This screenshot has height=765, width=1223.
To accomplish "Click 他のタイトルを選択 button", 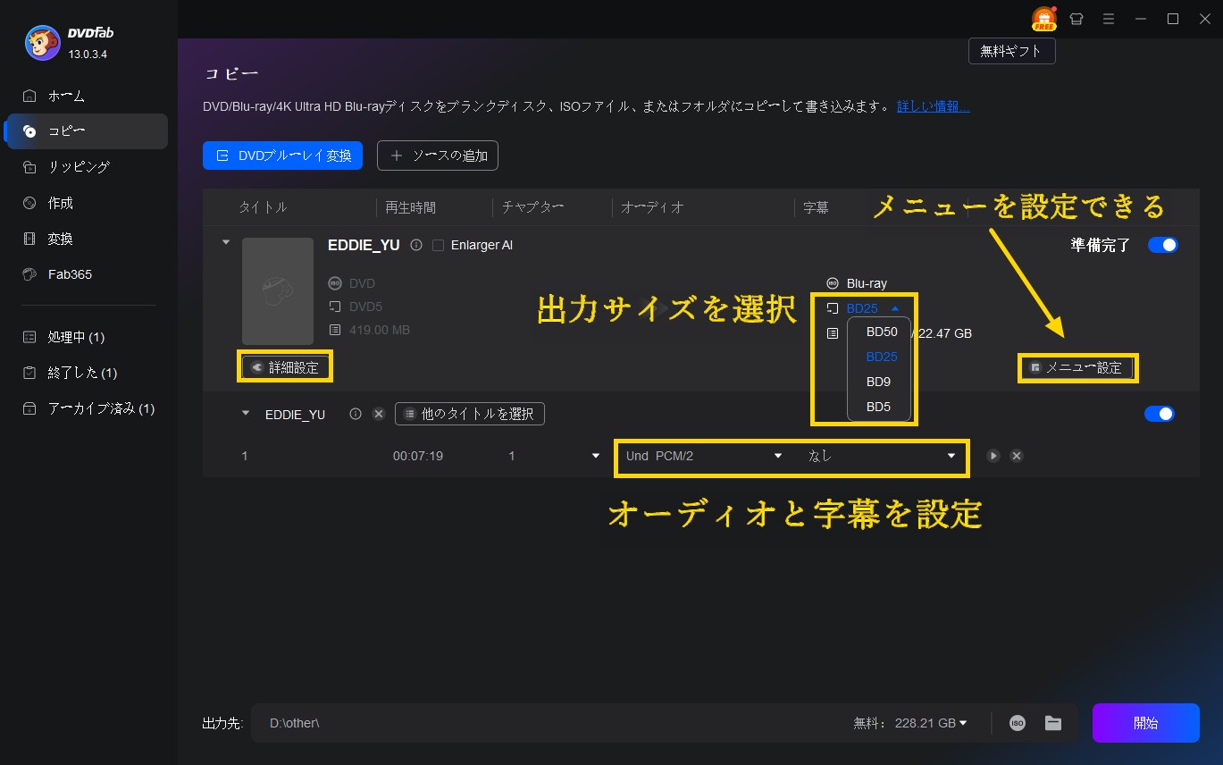I will tap(470, 414).
